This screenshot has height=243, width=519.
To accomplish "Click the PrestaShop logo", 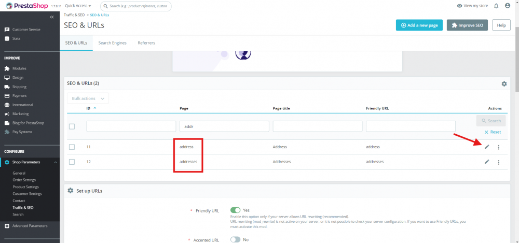I will pos(28,6).
